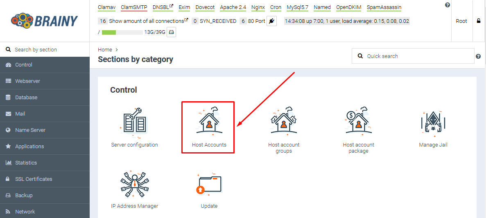Click the plug icon next to 80 Port
Viewport: 486px width, 218px height.
(x=271, y=21)
